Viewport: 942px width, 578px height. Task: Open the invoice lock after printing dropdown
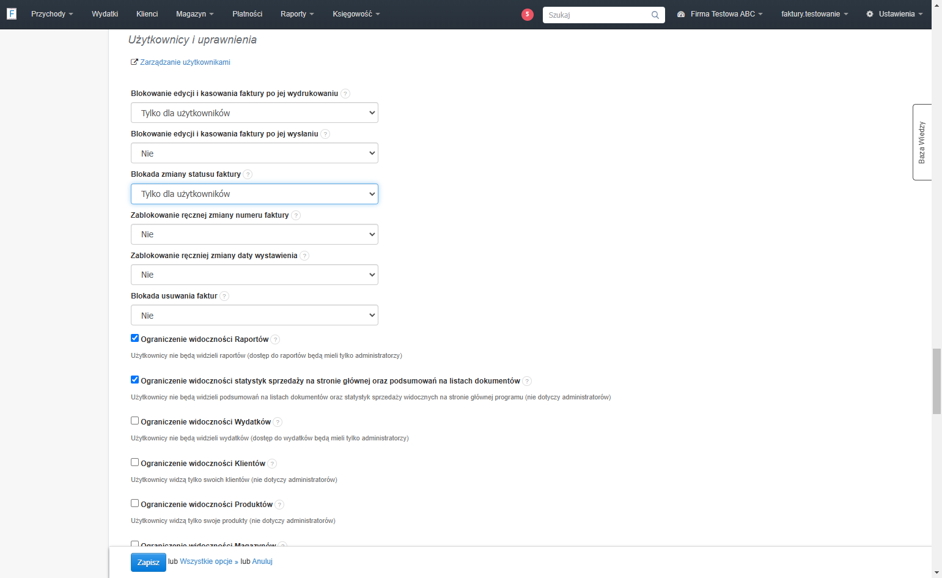254,113
